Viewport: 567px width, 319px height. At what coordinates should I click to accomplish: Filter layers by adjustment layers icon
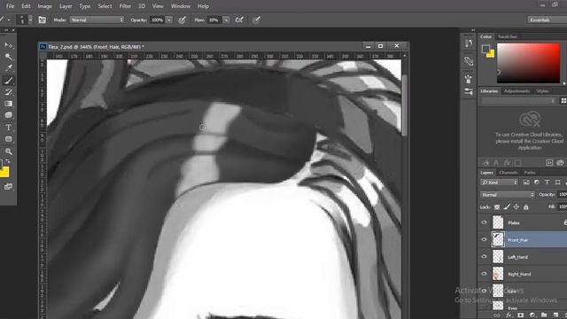(x=537, y=183)
